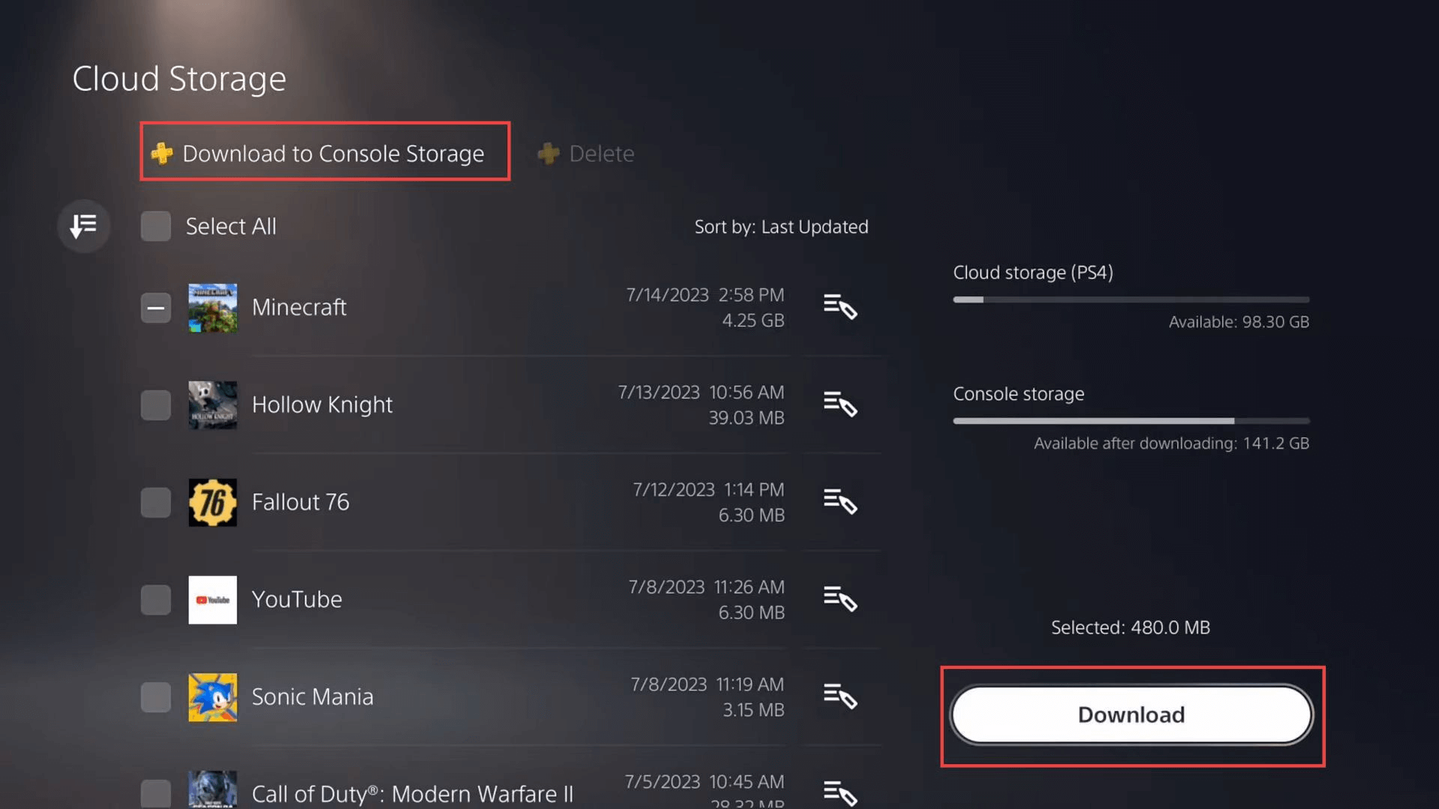Open the options icon for Fallout 76

click(839, 502)
